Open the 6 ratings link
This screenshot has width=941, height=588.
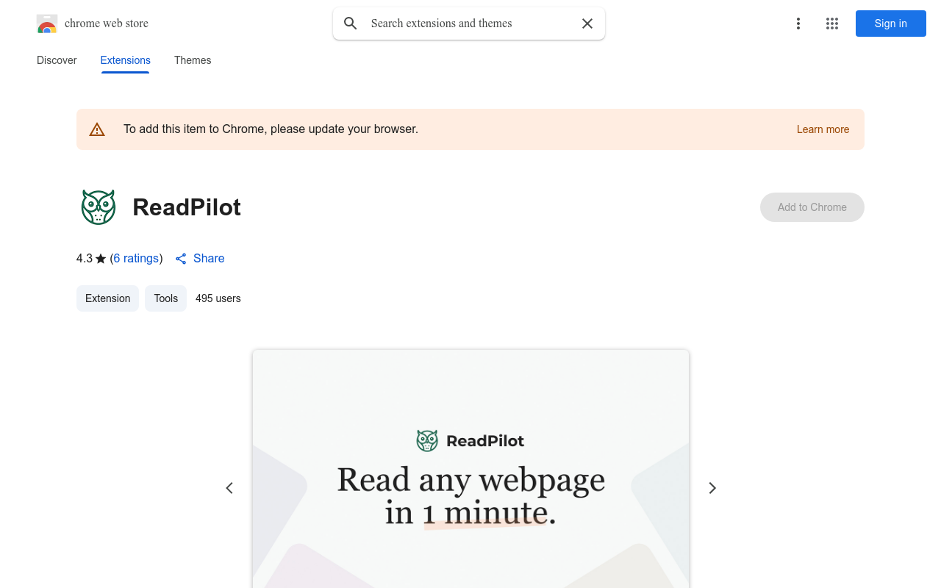(136, 258)
